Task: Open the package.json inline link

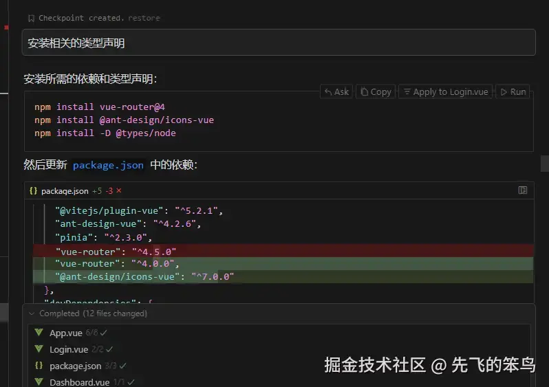Action: [x=108, y=165]
